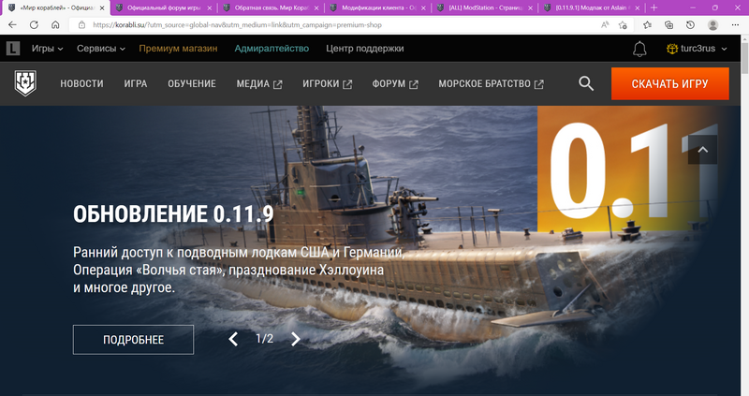Viewport: 749px width, 396px height.
Task: Click the СКАЧАТЬ ИГРУ button
Action: click(x=670, y=83)
